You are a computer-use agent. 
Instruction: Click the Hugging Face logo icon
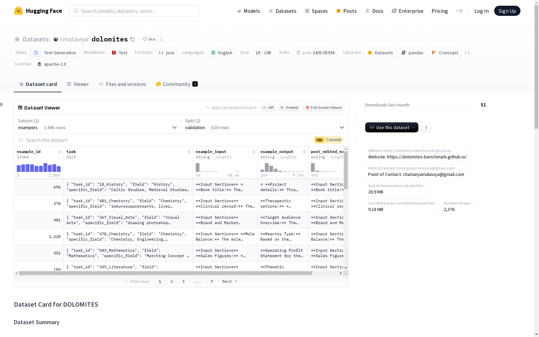(x=19, y=11)
